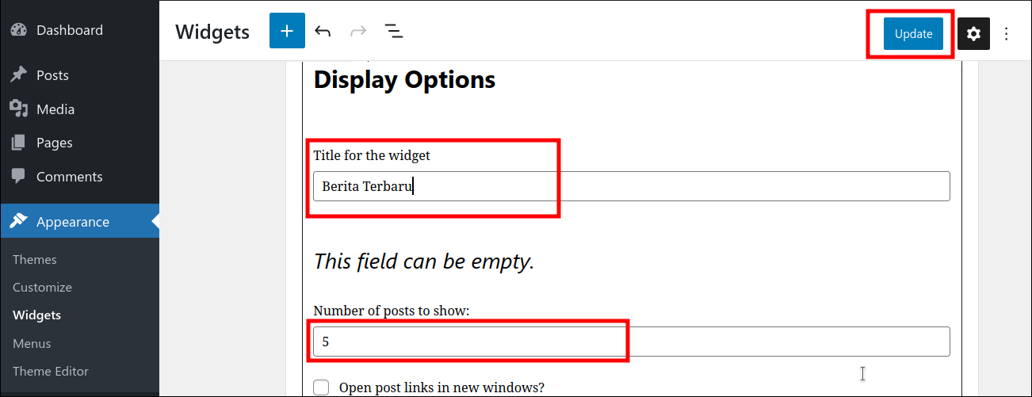Click the Pages icon in sidebar

[x=19, y=143]
